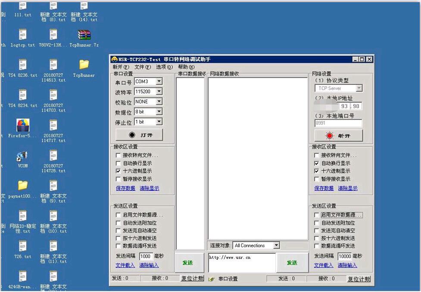Viewport: 421px width, 292px height.
Task: Click the 111.txt desktop file icon
Action: [x=23, y=6]
